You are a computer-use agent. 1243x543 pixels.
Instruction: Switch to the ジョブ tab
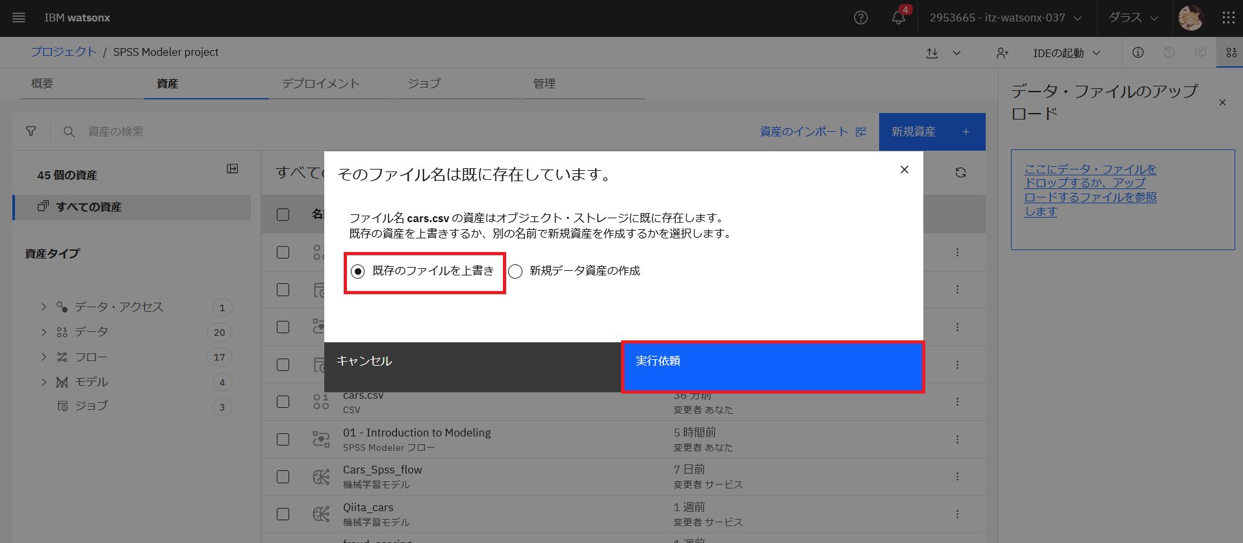(x=457, y=84)
